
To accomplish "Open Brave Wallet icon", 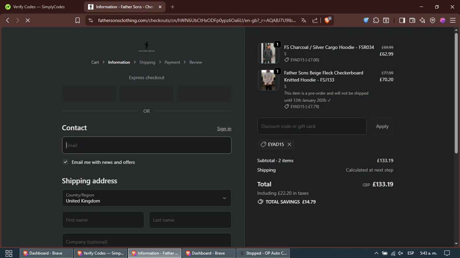I will (412, 20).
